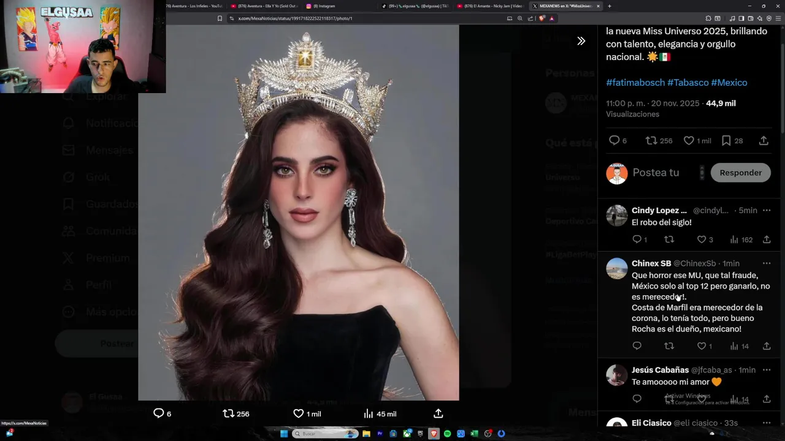Share Cindy Lopez's comment
785x441 pixels.
point(767,239)
